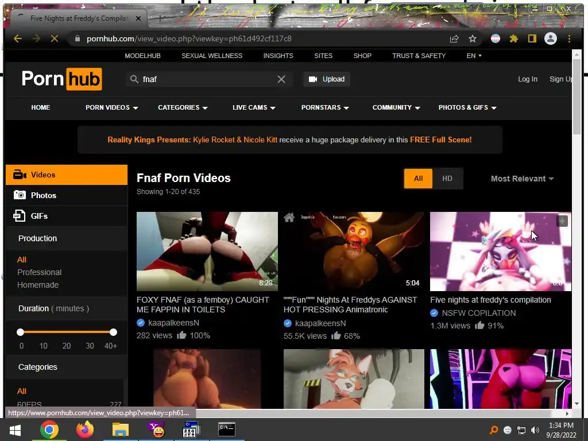Click the browser address bar URL
Image resolution: width=588 pixels, height=441 pixels.
pos(189,38)
